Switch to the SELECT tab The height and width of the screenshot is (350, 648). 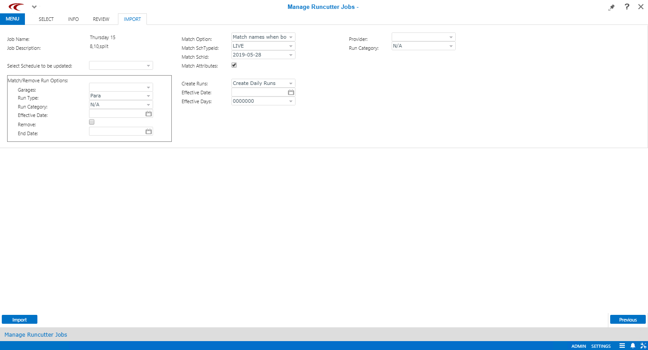tap(46, 19)
